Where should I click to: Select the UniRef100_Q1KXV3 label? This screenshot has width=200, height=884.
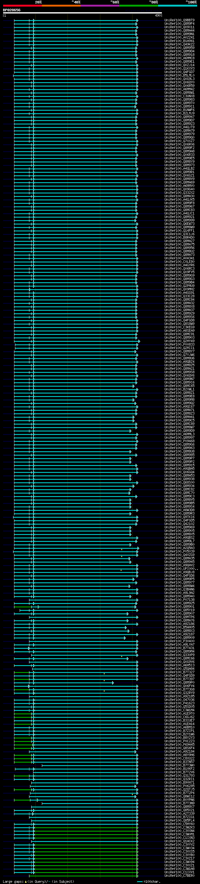(x=179, y=69)
